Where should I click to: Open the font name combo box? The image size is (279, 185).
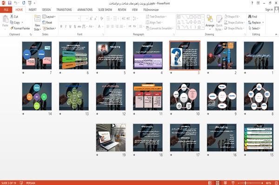[x=69, y=19]
